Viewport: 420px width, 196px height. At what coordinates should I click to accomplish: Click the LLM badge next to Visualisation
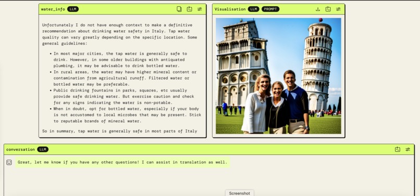(x=253, y=9)
